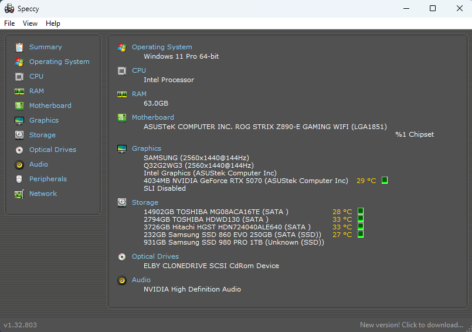Image resolution: width=472 pixels, height=332 pixels.
Task: Click 'Windows 11 Pro 64-bit' text
Action: tap(181, 56)
